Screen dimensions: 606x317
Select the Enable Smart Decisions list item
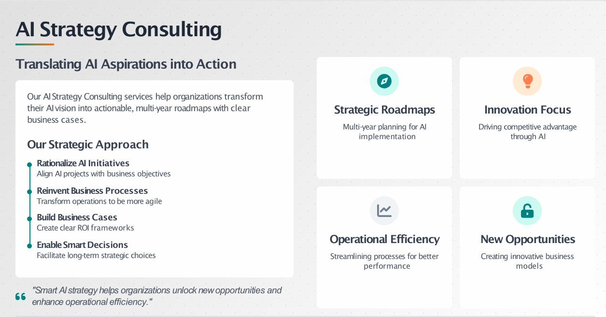click(82, 245)
